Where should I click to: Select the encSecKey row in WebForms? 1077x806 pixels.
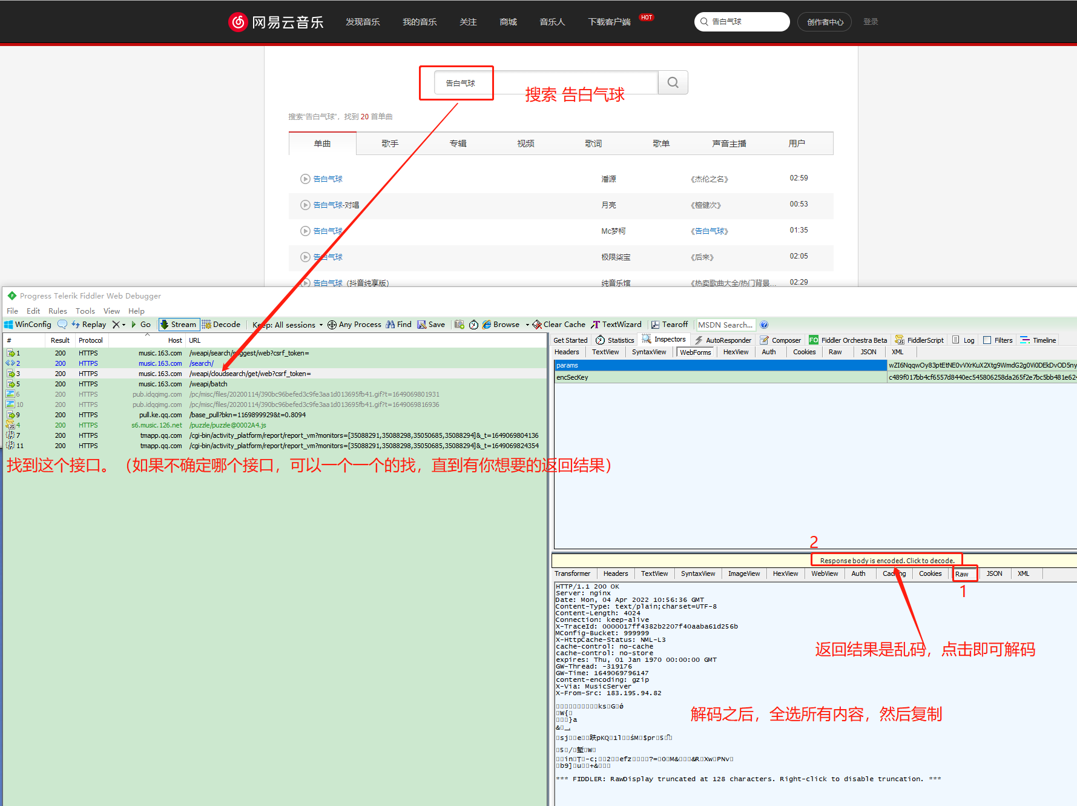(x=815, y=377)
